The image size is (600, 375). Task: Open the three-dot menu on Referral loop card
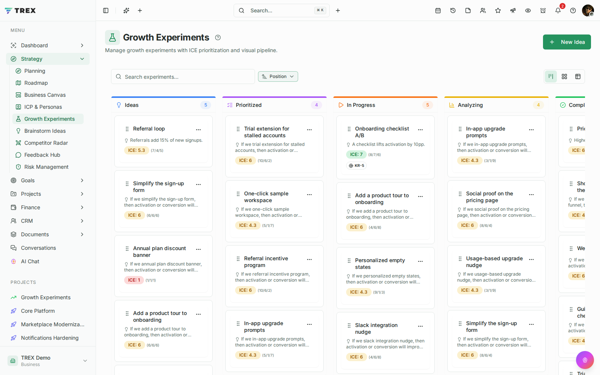198,129
